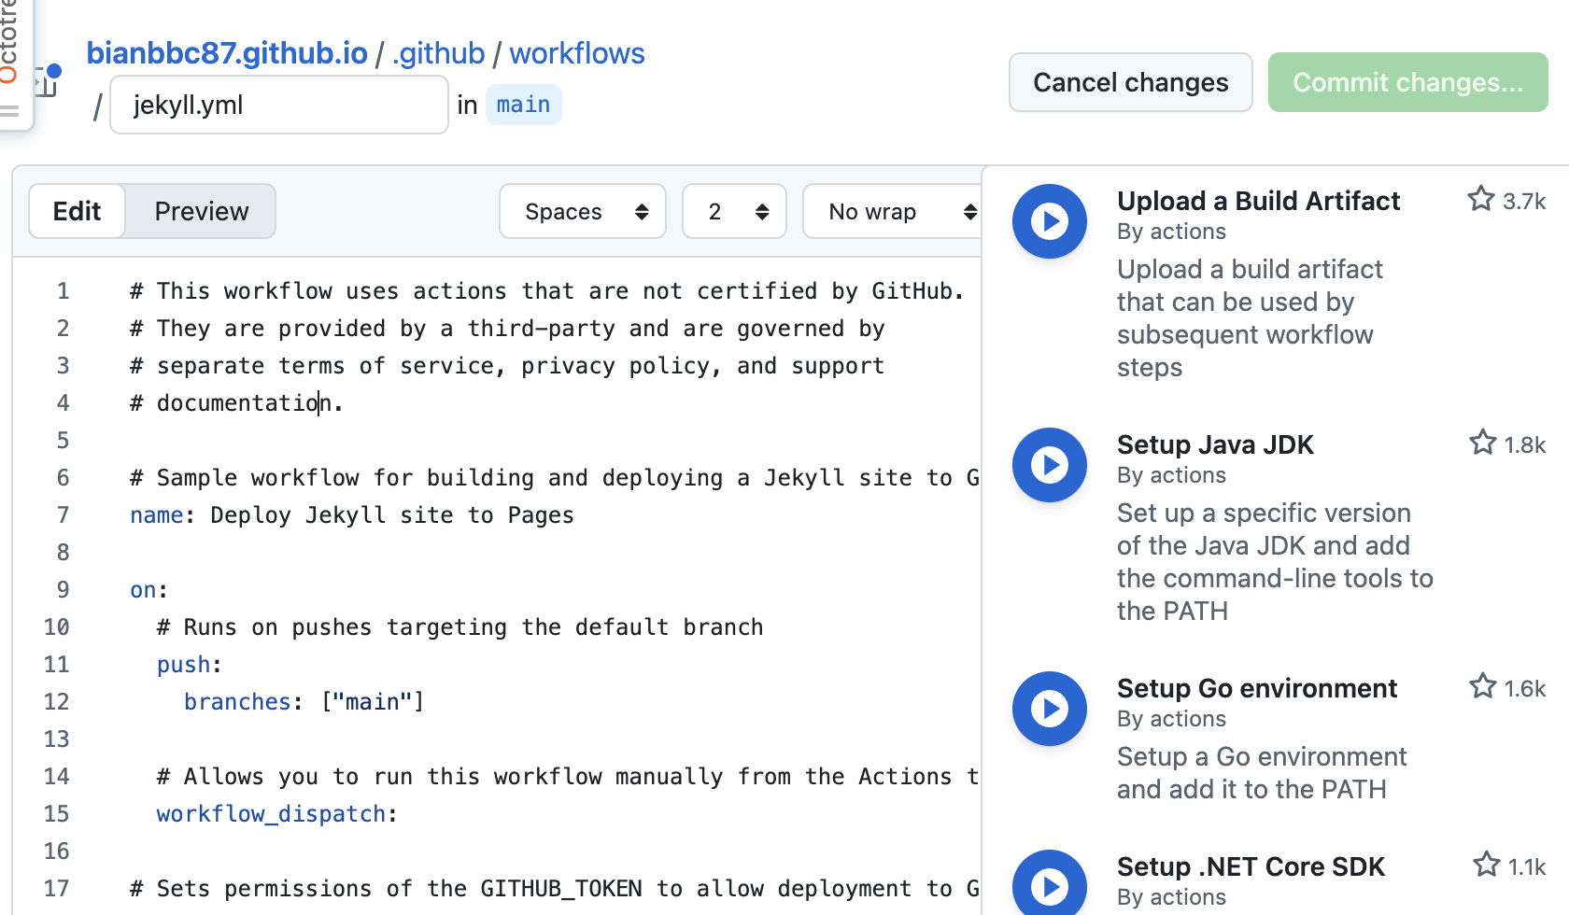Open the bianbbc87.github.io repository link

pyautogui.click(x=227, y=53)
